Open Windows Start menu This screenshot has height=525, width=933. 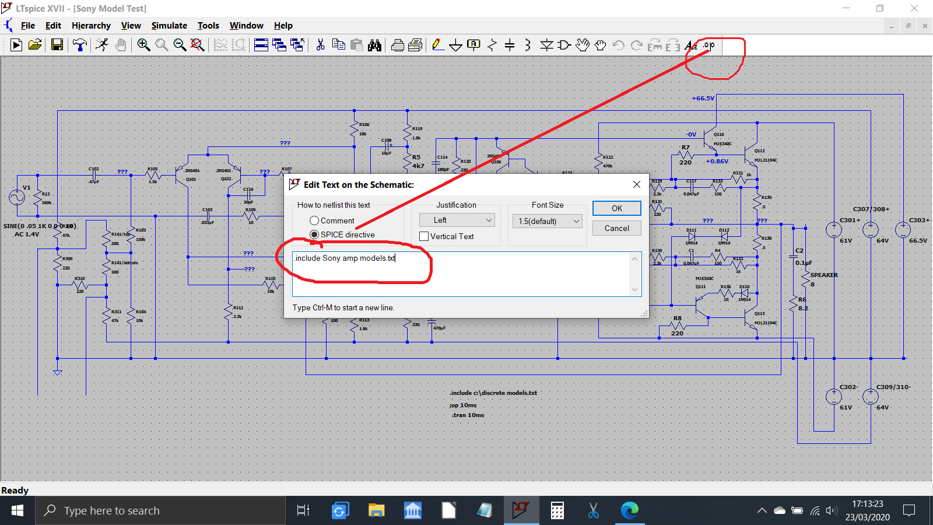[17, 510]
